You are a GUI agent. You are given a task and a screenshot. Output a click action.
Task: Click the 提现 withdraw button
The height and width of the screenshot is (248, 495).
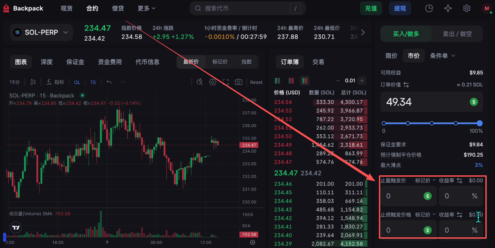click(400, 8)
